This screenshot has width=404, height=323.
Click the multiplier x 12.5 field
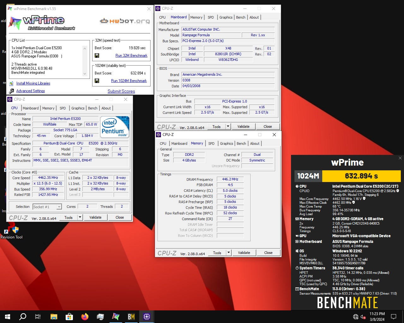coord(48,183)
